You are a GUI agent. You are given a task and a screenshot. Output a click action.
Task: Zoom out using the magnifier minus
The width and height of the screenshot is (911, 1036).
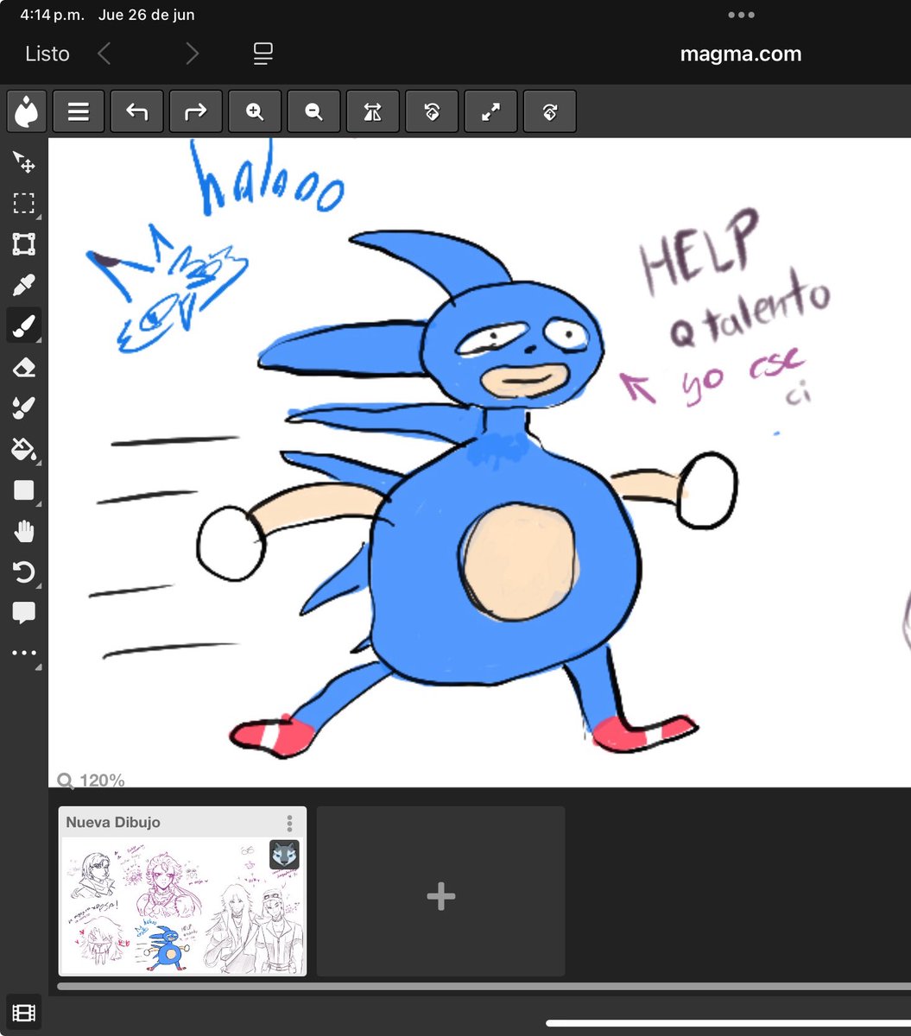[x=313, y=111]
